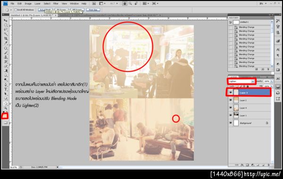Hide Layer 2 visibility eye
The height and width of the screenshot is (179, 283).
(x=231, y=100)
